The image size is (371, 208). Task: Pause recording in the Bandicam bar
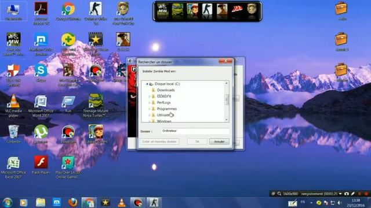[359, 194]
